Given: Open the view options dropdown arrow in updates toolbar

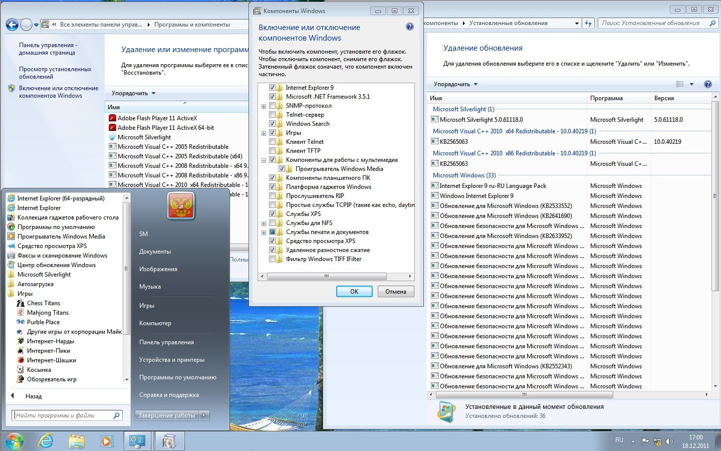Looking at the screenshot, I should tap(691, 84).
